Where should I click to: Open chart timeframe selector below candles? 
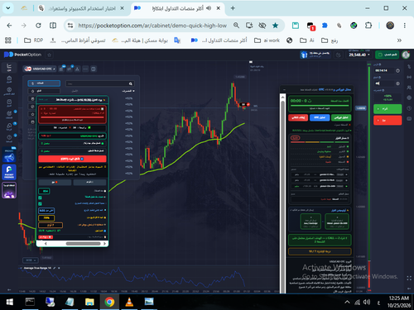[x=31, y=260]
